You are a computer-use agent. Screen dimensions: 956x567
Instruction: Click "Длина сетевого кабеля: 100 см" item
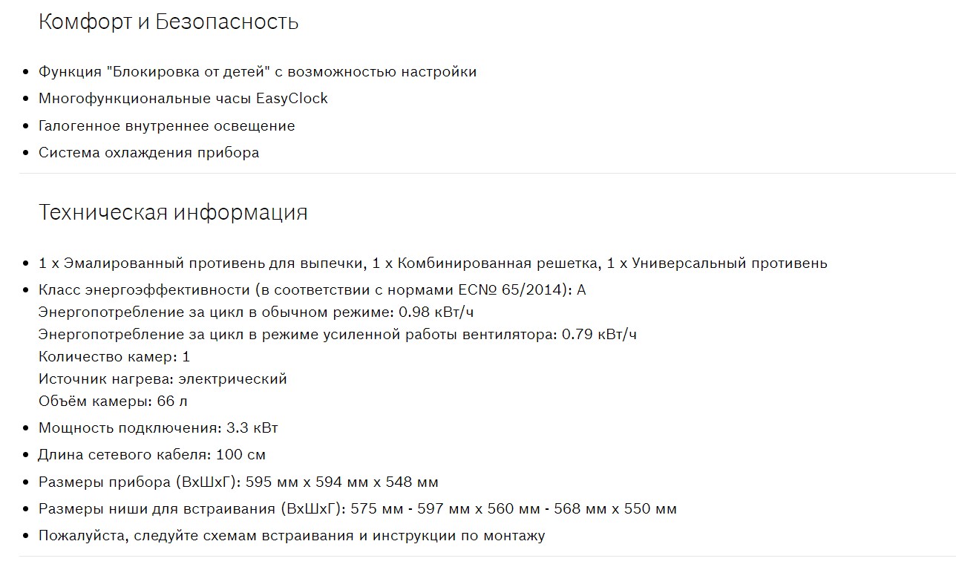click(151, 455)
